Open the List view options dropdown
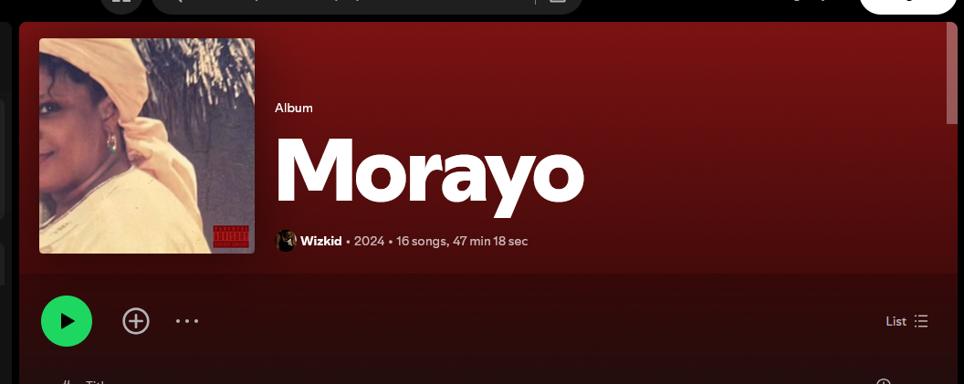 click(906, 321)
